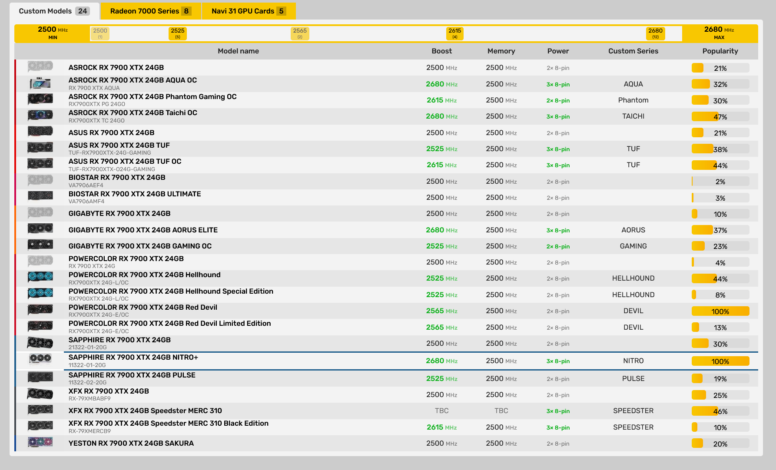The height and width of the screenshot is (470, 776).
Task: Open the Navi 31 GPU Cards tab
Action: click(249, 11)
